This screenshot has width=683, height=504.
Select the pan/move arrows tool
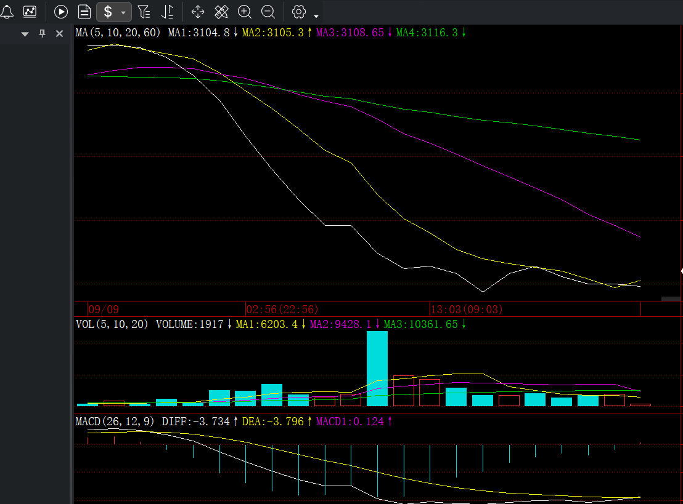[x=198, y=12]
